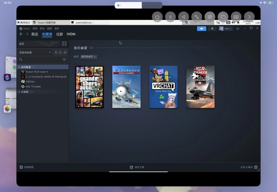Switch to the 商店 store tab

pyautogui.click(x=35, y=34)
